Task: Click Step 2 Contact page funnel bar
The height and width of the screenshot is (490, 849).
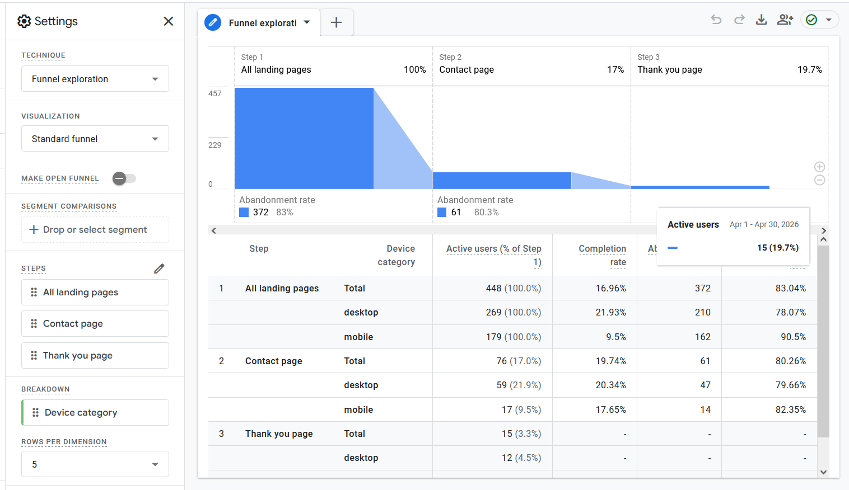Action: 502,181
